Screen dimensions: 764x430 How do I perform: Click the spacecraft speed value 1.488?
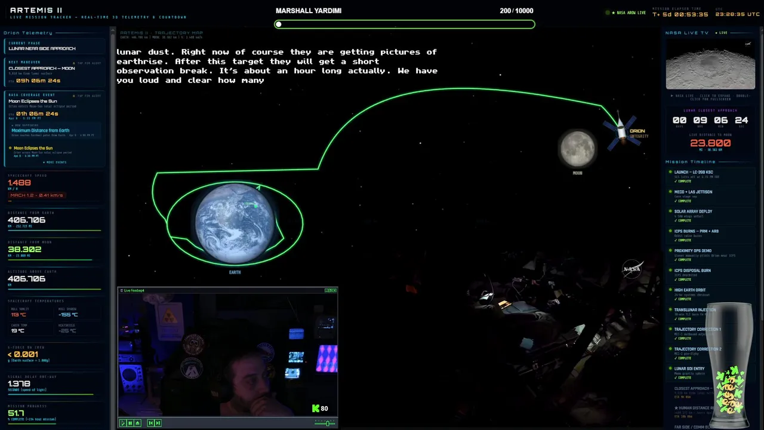(19, 183)
